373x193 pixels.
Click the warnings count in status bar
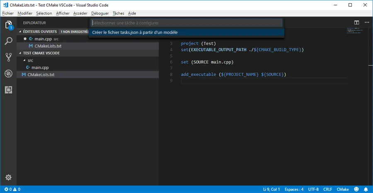pyautogui.click(x=17, y=189)
